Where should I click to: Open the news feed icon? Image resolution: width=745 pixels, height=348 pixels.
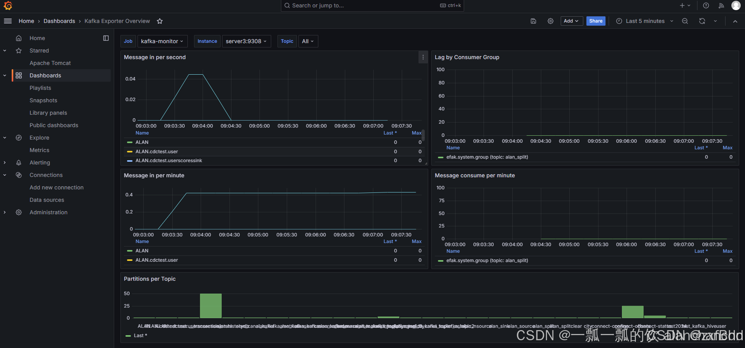click(x=721, y=5)
